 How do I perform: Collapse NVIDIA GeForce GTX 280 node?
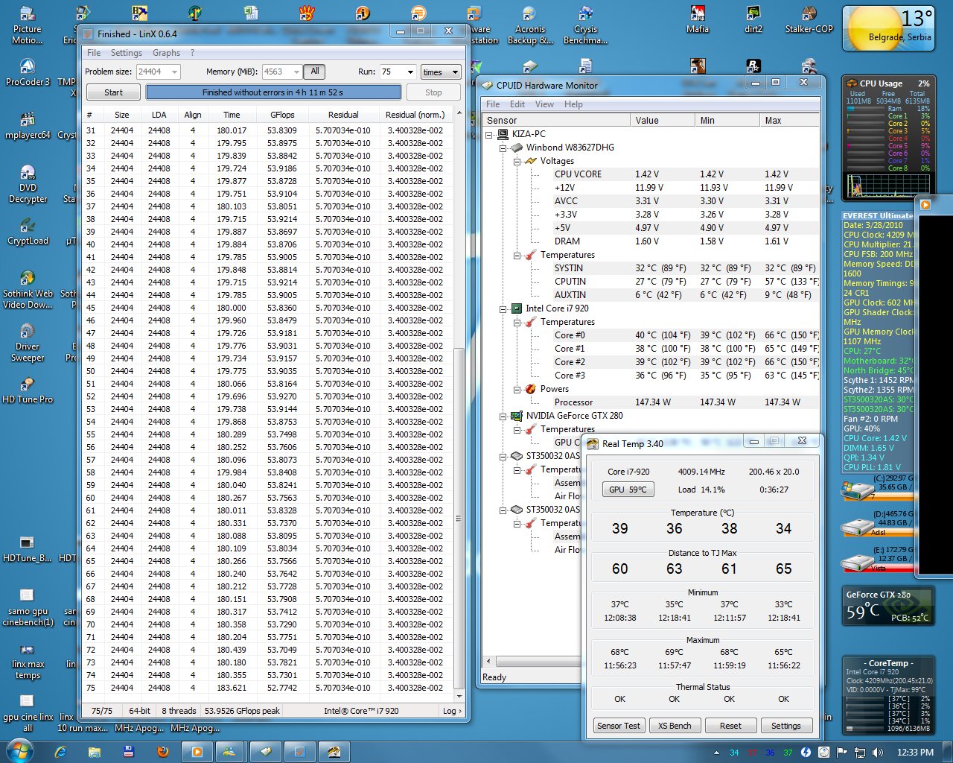[503, 416]
